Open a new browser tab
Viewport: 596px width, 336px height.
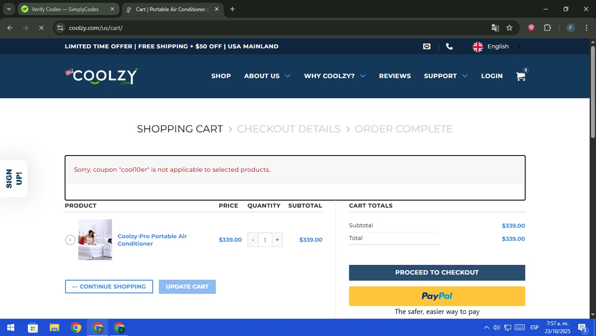(x=232, y=9)
